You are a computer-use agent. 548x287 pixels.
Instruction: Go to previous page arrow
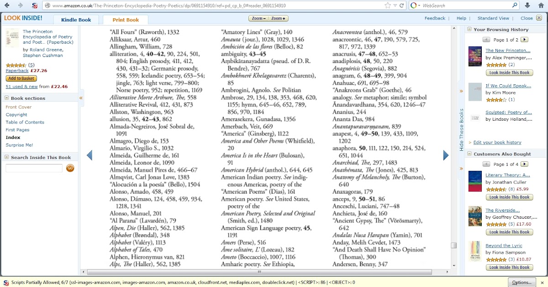click(89, 155)
